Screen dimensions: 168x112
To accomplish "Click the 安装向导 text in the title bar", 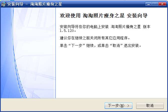I will click(15, 4).
